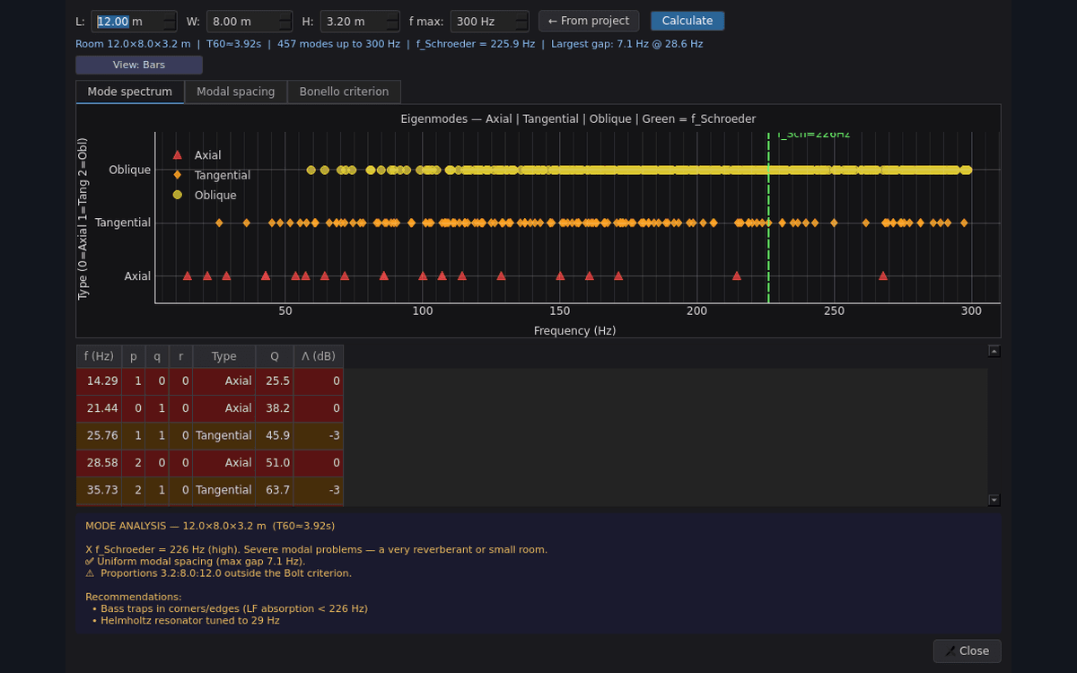
Task: Lower f max with down stepper
Action: (x=522, y=26)
